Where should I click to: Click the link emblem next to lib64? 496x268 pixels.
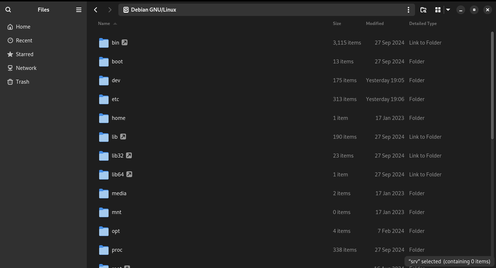(129, 174)
